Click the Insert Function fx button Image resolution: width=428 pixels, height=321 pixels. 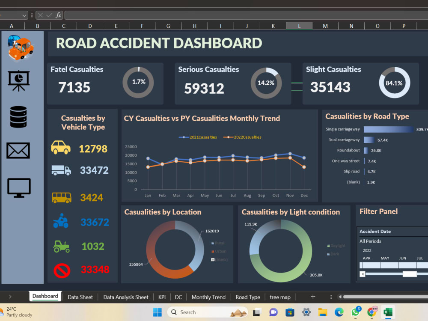58,15
